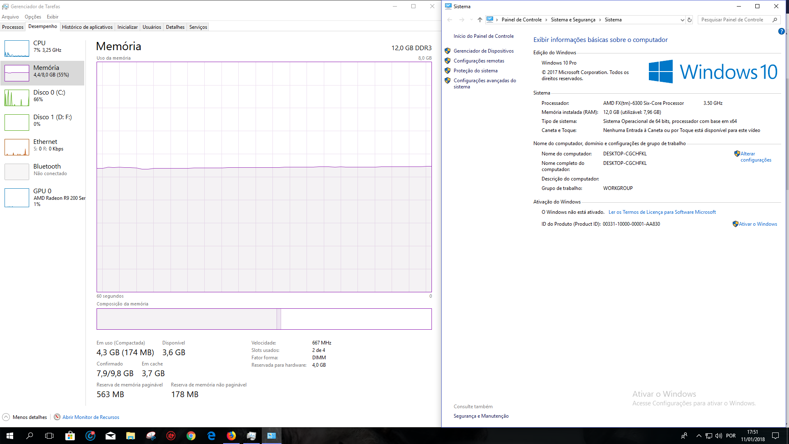Open address bar history dropdown
789x444 pixels.
click(x=682, y=20)
